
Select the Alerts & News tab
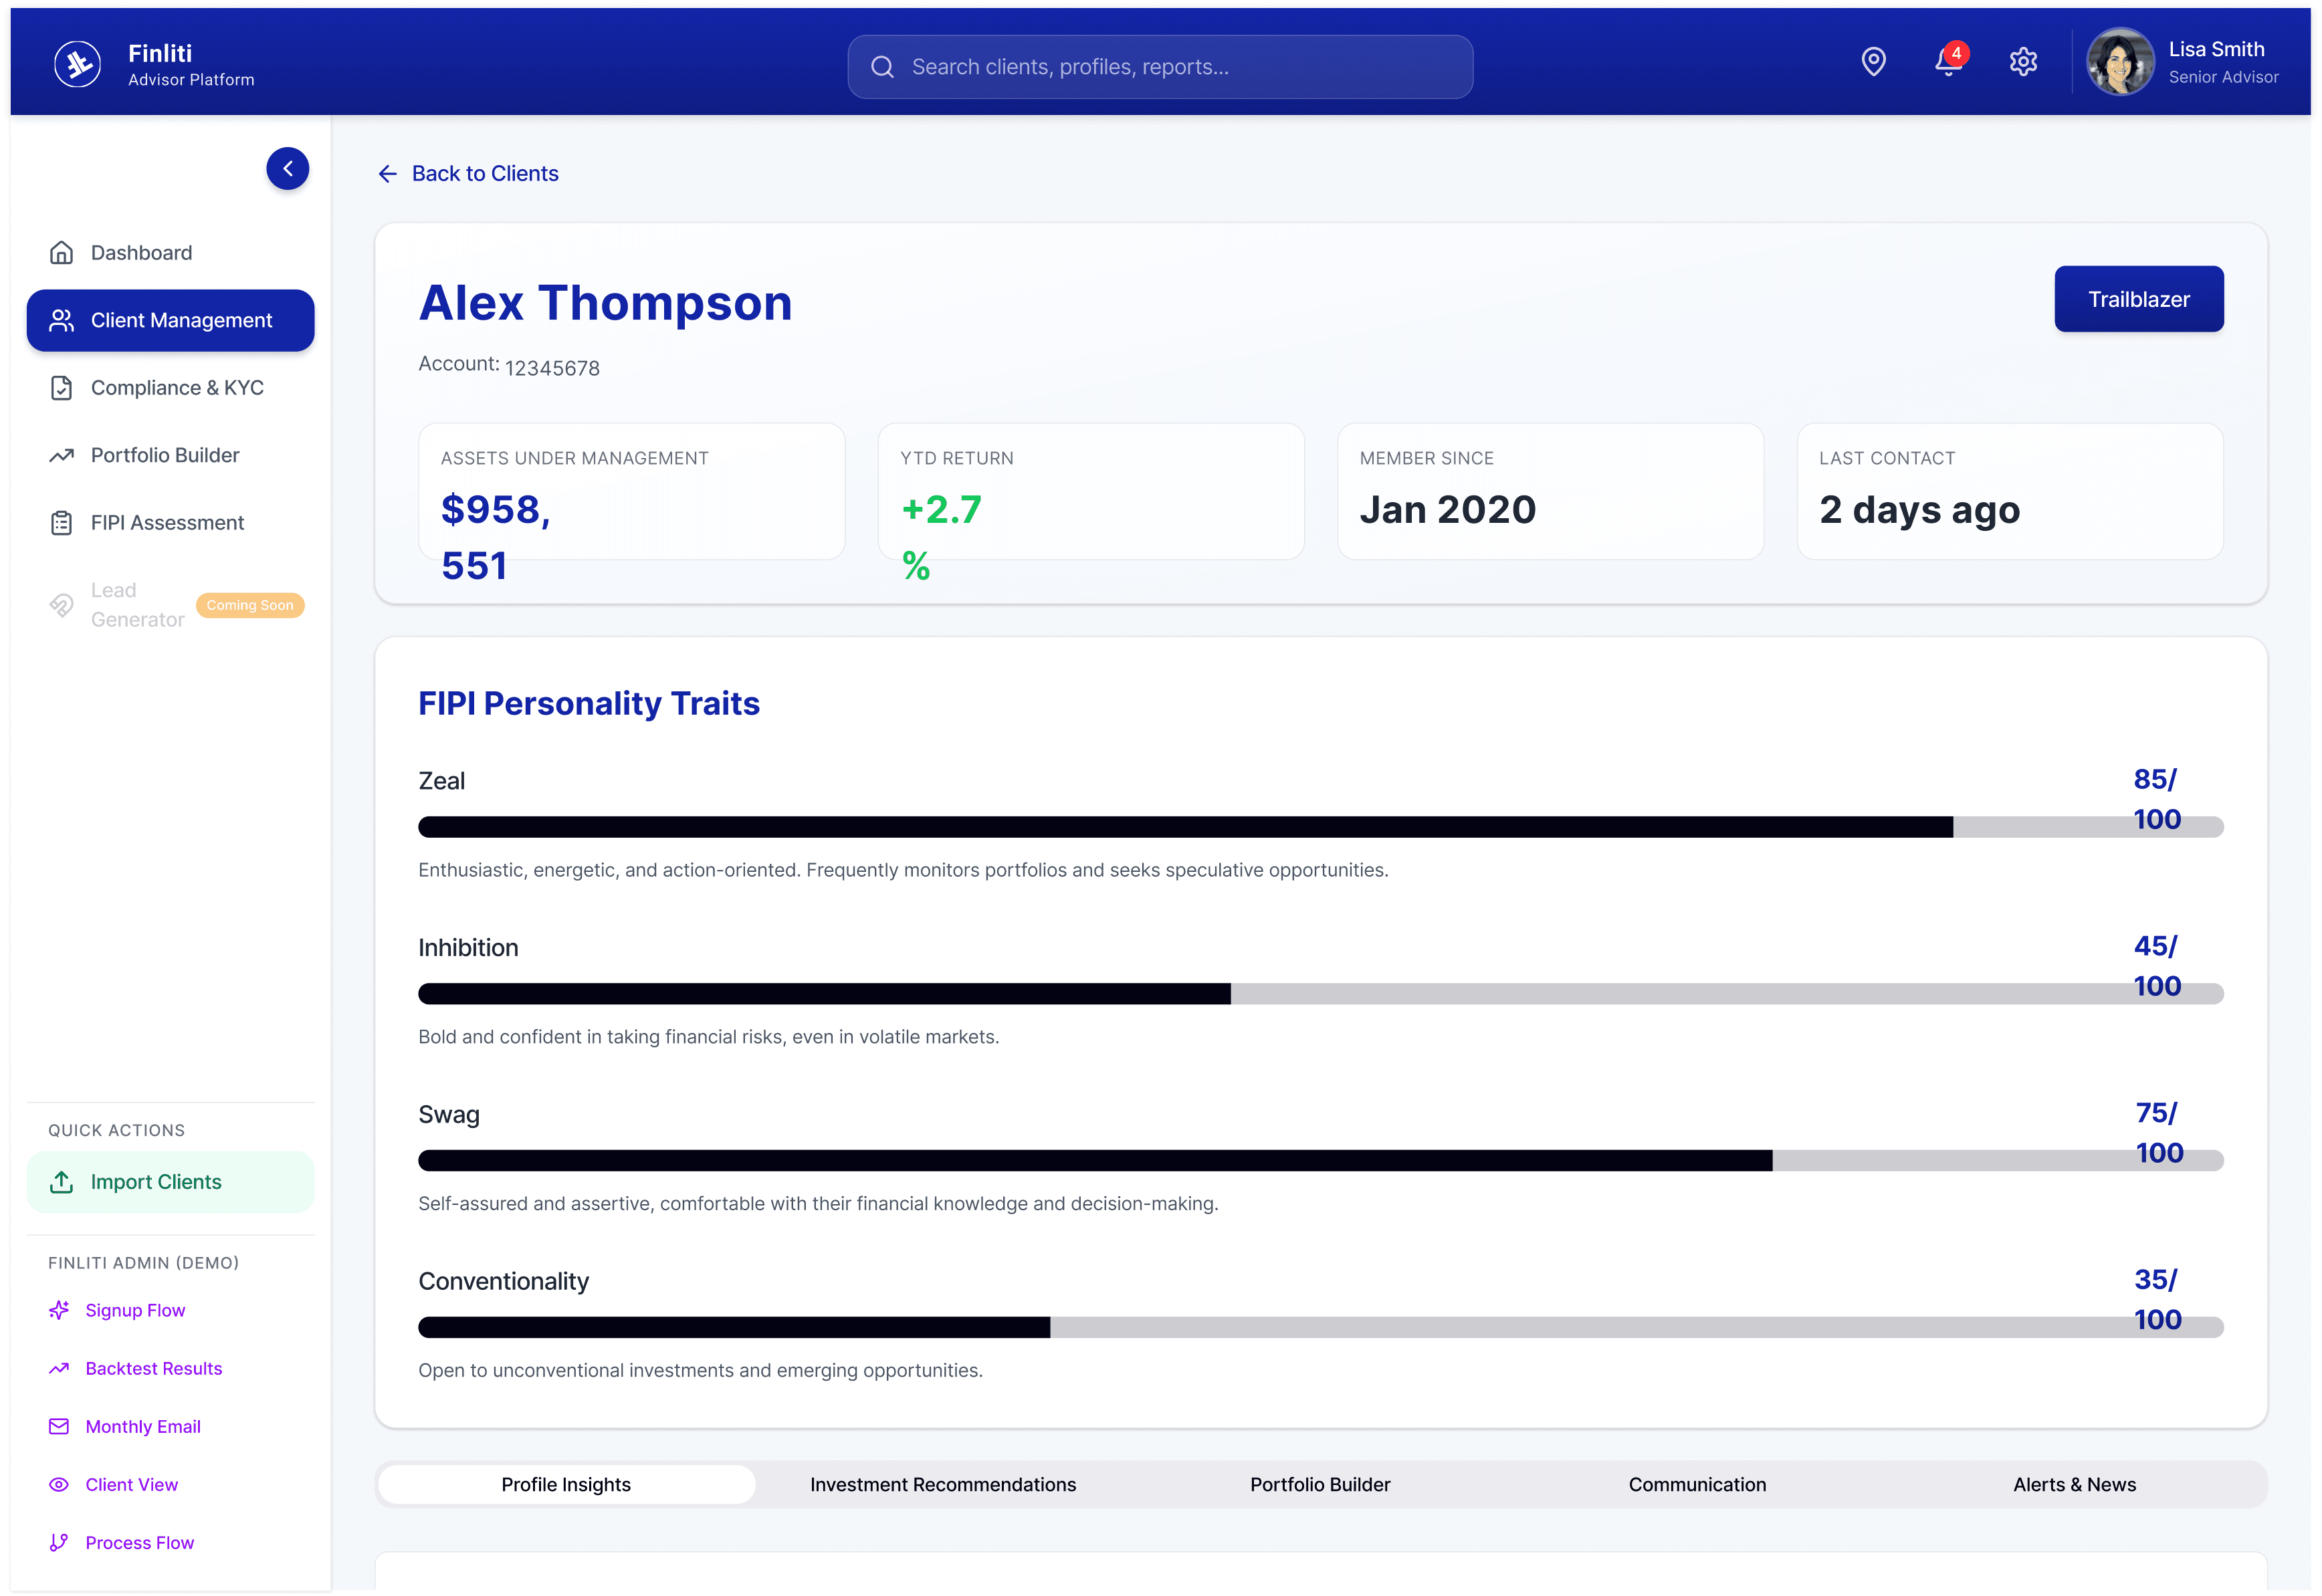[x=2074, y=1484]
